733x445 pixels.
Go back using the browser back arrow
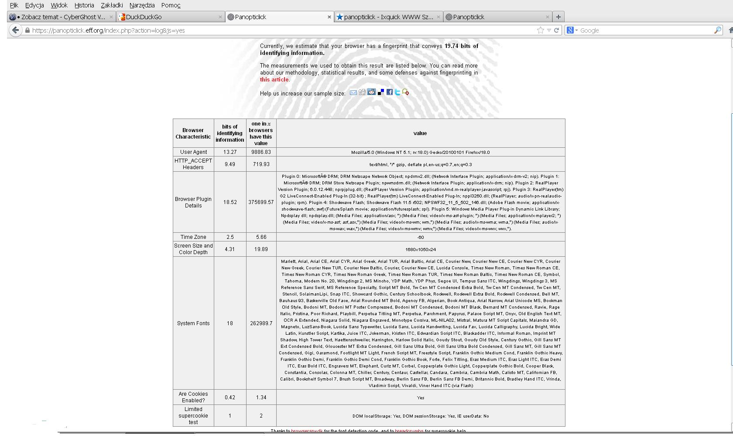[16, 30]
